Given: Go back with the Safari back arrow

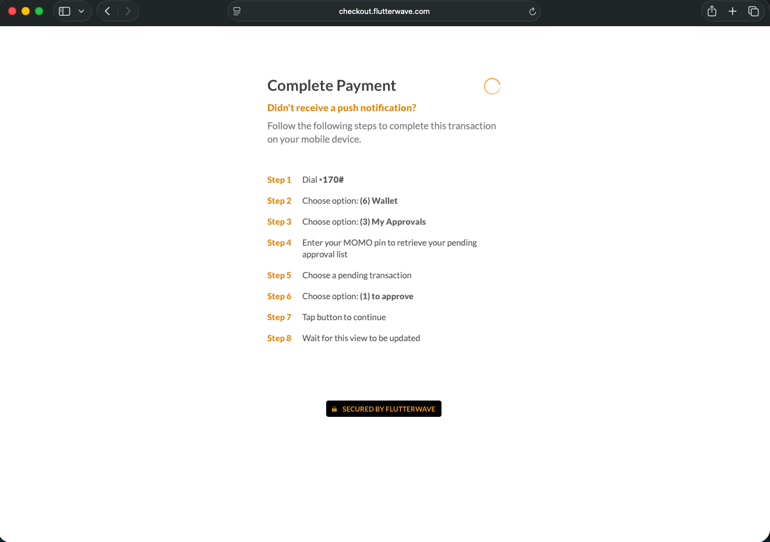Looking at the screenshot, I should (107, 11).
